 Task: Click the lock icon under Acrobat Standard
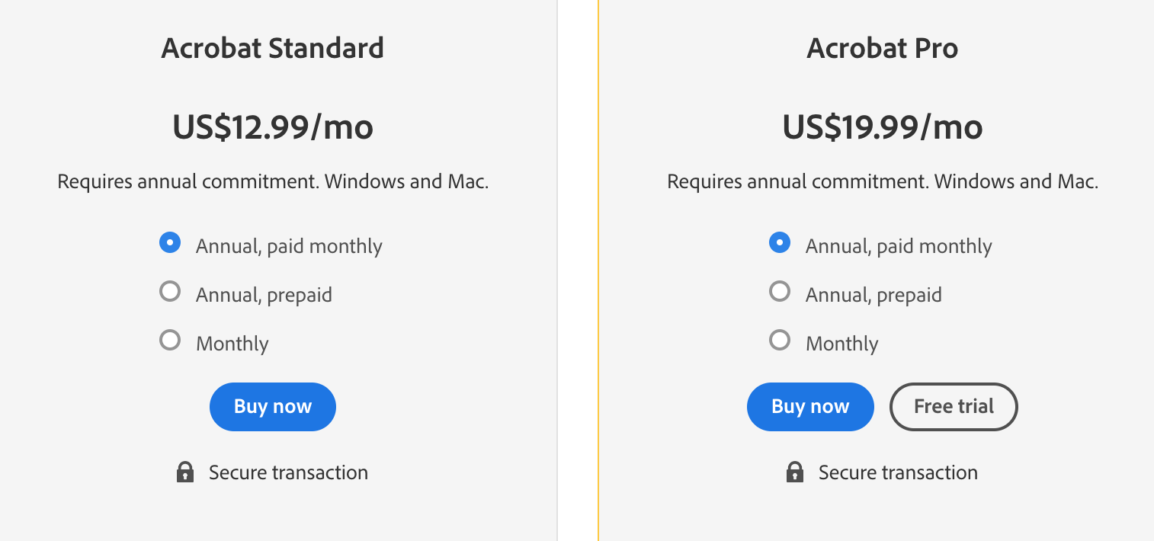(184, 472)
